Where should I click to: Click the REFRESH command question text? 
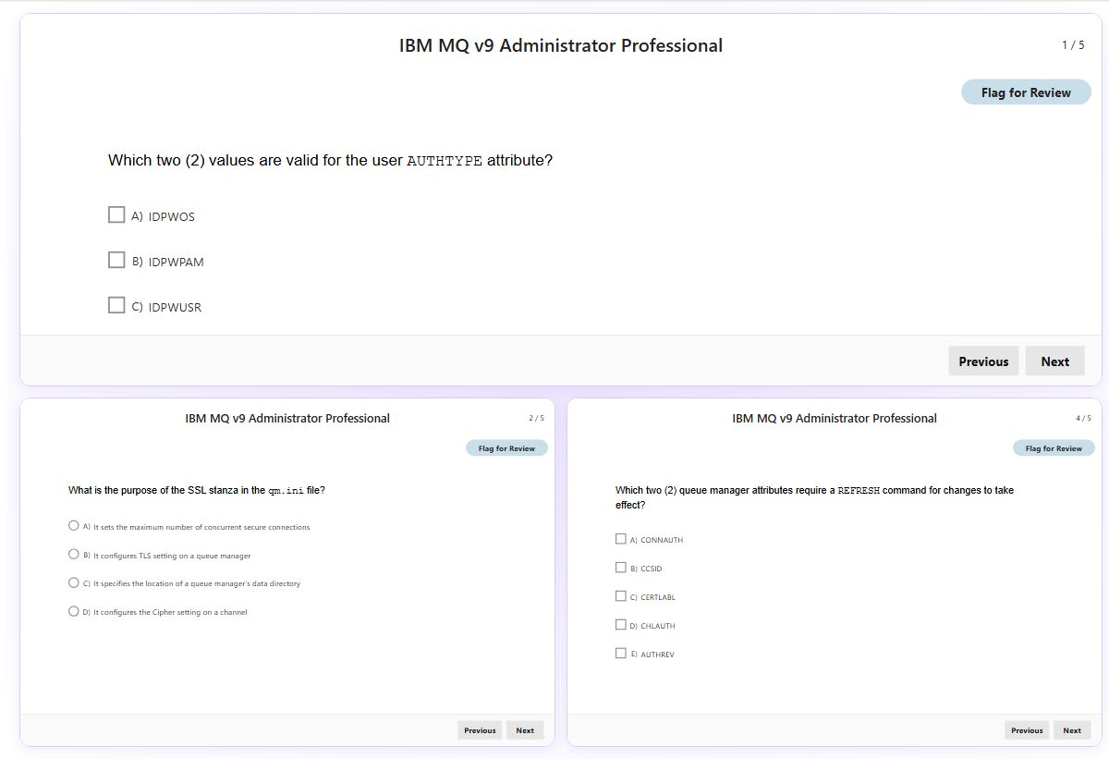point(814,497)
